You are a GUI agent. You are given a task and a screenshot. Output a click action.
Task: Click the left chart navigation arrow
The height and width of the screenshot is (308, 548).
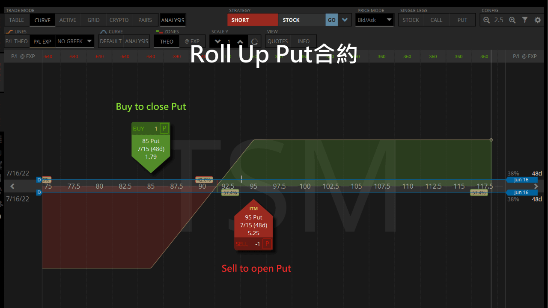click(12, 186)
